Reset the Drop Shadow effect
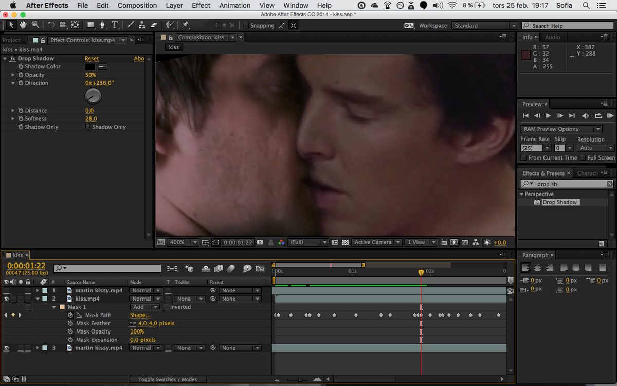 (92, 59)
